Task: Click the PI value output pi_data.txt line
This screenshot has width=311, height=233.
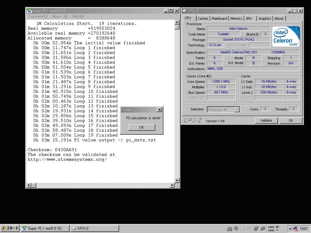Action: tap(95, 140)
